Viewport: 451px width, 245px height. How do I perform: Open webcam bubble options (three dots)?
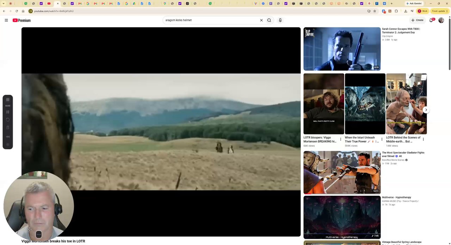point(39,234)
